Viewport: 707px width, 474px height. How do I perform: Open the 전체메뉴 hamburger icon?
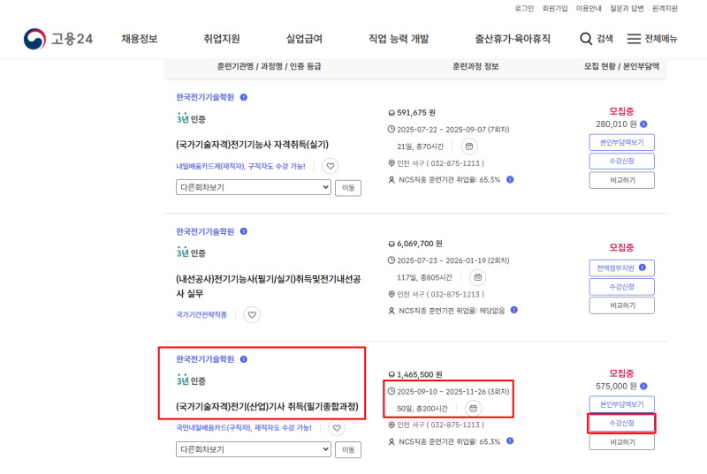(x=634, y=39)
